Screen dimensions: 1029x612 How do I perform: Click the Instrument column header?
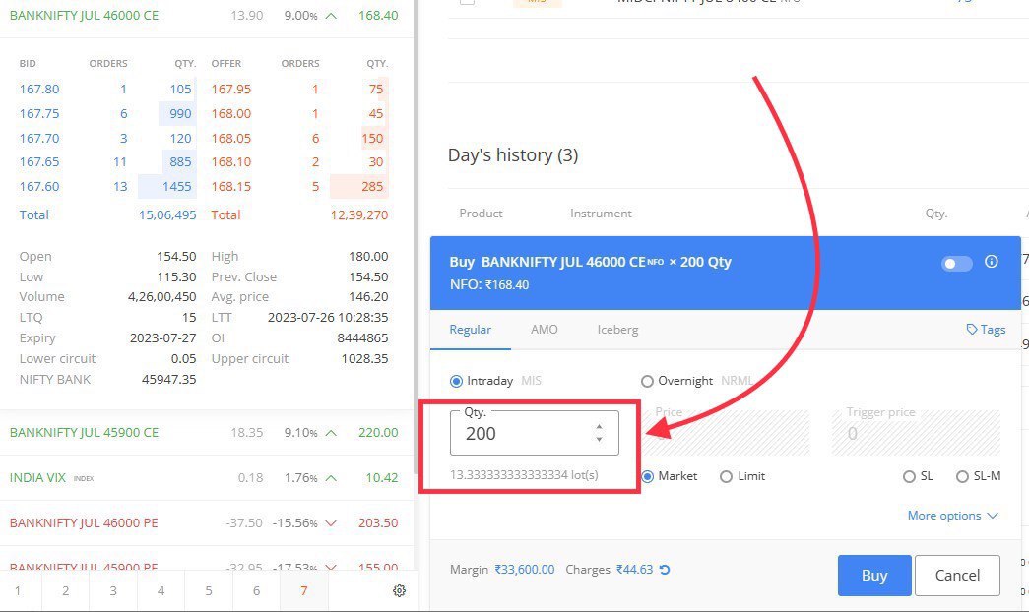pos(601,214)
